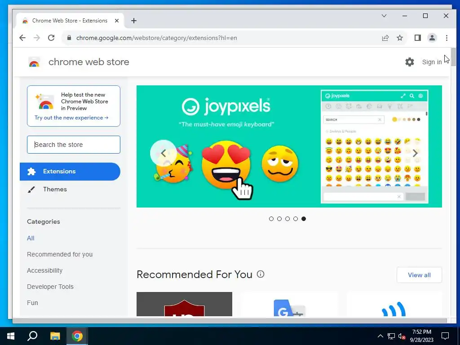Click the address bar URL
The width and height of the screenshot is (460, 345).
[x=157, y=38]
